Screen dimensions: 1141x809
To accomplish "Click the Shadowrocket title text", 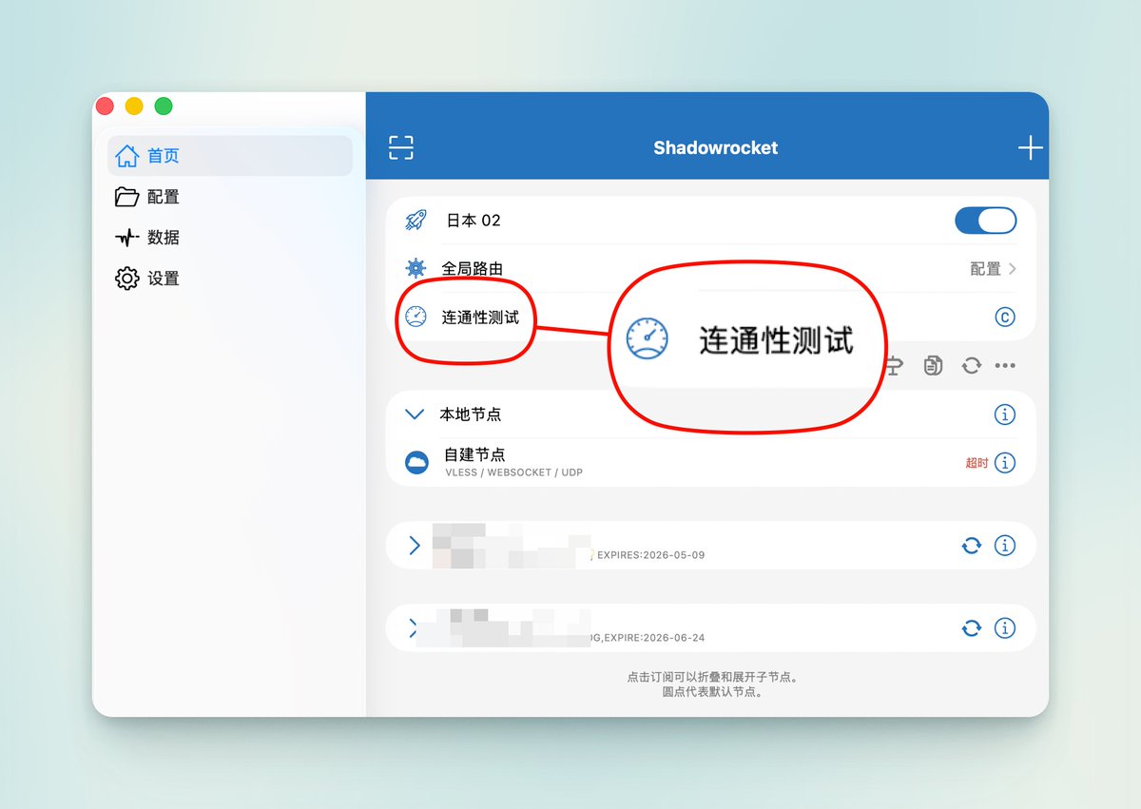I will 715,147.
